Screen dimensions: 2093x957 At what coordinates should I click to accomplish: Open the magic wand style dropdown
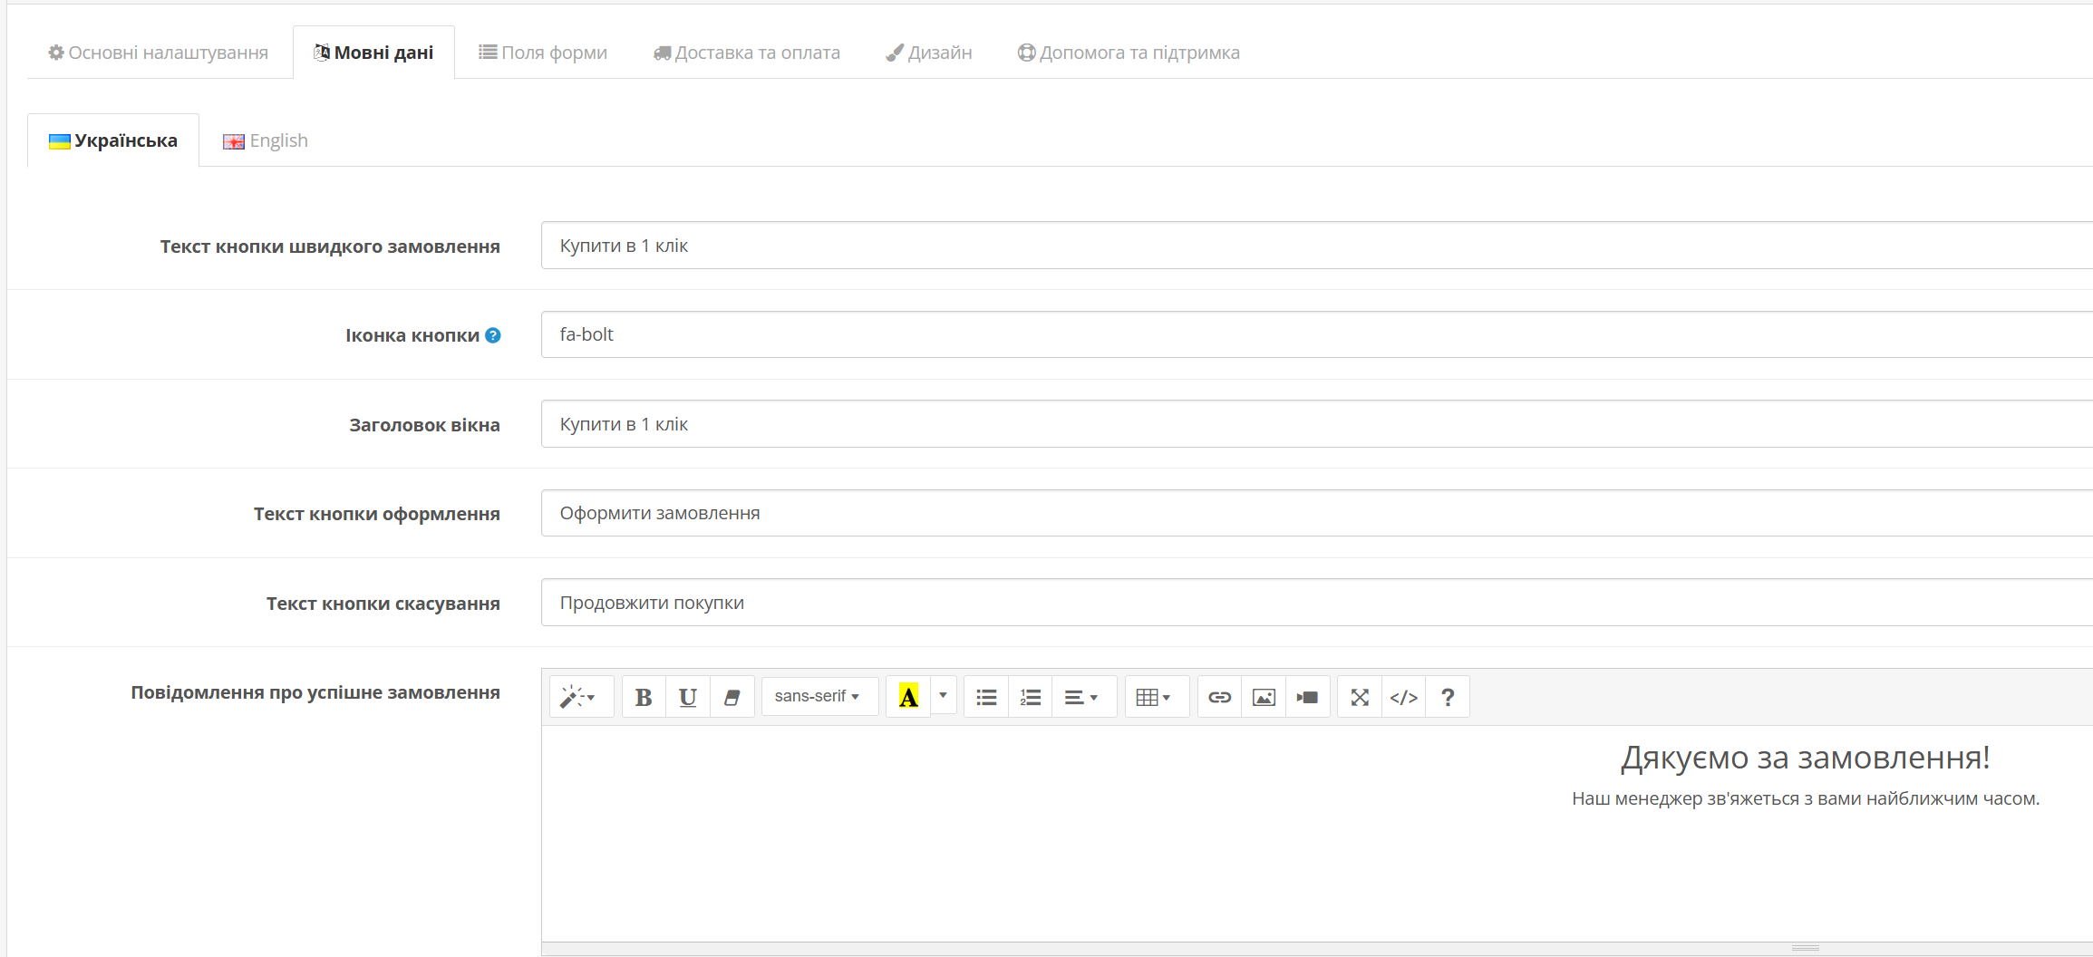579,697
